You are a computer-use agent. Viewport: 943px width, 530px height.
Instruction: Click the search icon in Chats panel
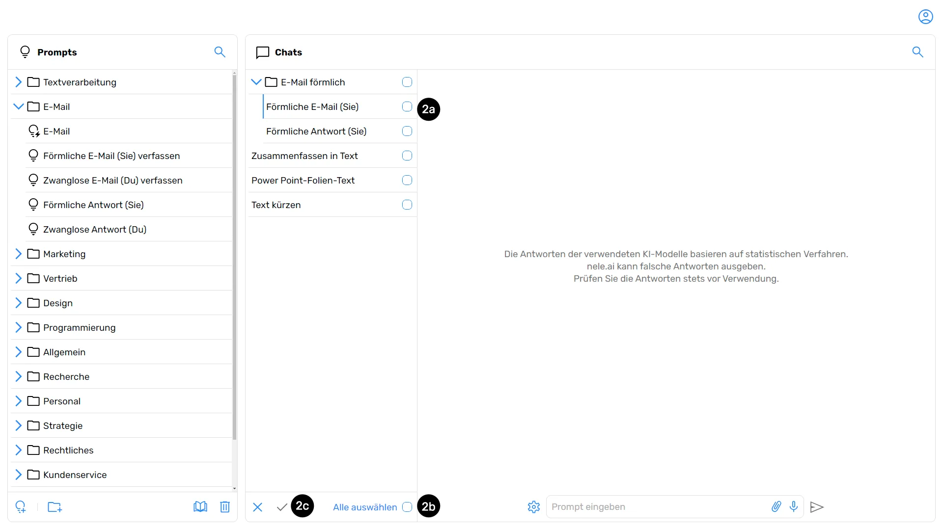pyautogui.click(x=917, y=52)
